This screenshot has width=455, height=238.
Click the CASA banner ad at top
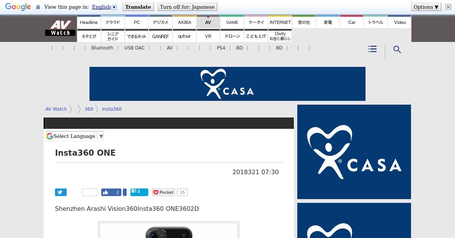[227, 84]
